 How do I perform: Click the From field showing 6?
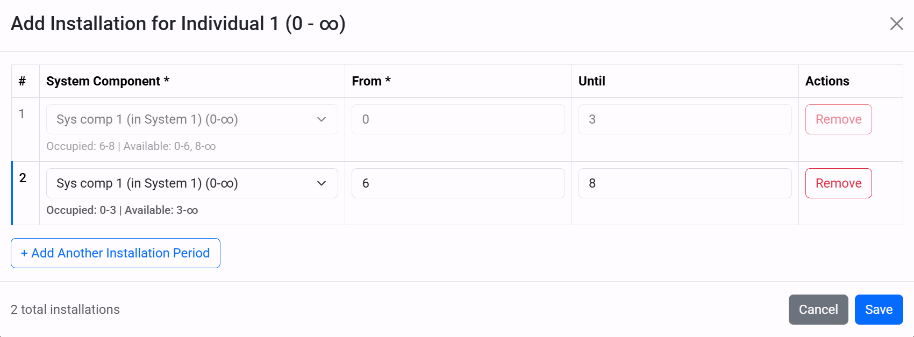pos(458,183)
